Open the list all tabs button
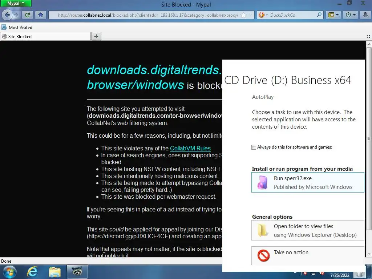The width and height of the screenshot is (372, 279). point(368,36)
